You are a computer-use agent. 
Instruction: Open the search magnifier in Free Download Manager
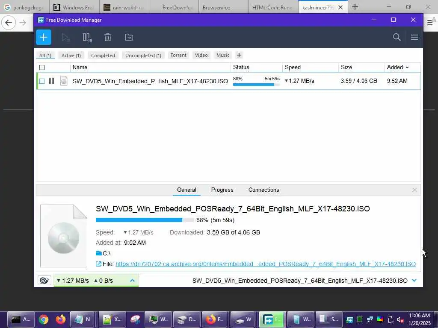[397, 37]
